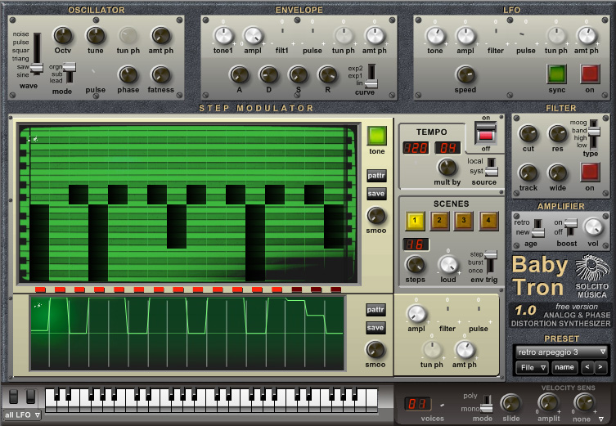616x426 pixels.
Task: Click the LFO tone knob
Action: (435, 36)
